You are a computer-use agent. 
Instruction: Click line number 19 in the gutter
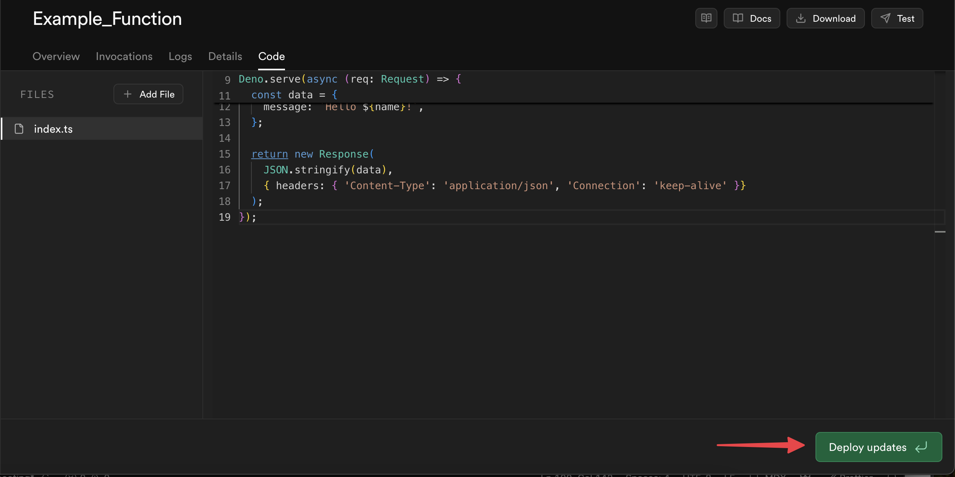coord(224,217)
